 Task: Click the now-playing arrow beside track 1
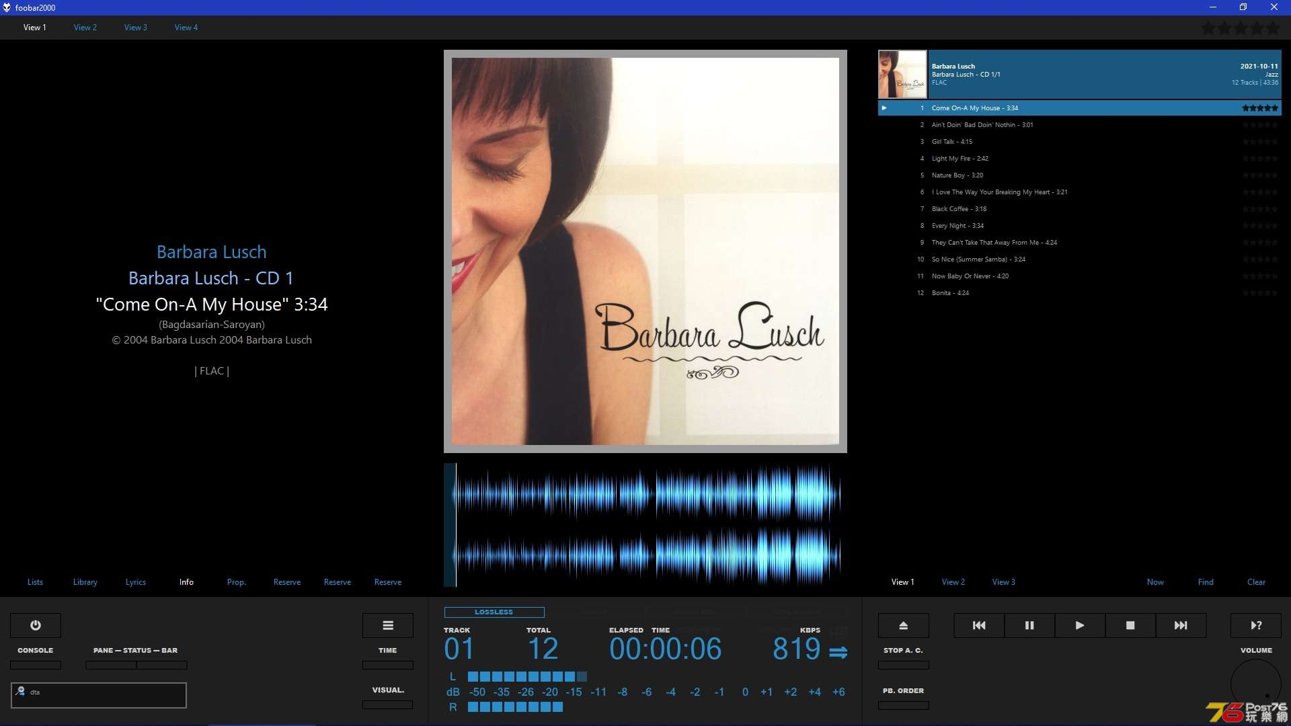[884, 108]
